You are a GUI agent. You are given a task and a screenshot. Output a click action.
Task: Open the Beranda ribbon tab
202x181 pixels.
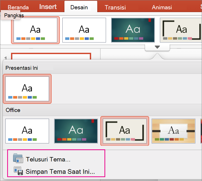tap(18, 7)
